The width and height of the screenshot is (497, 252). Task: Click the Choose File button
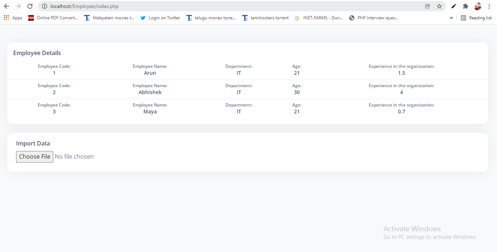(x=35, y=157)
